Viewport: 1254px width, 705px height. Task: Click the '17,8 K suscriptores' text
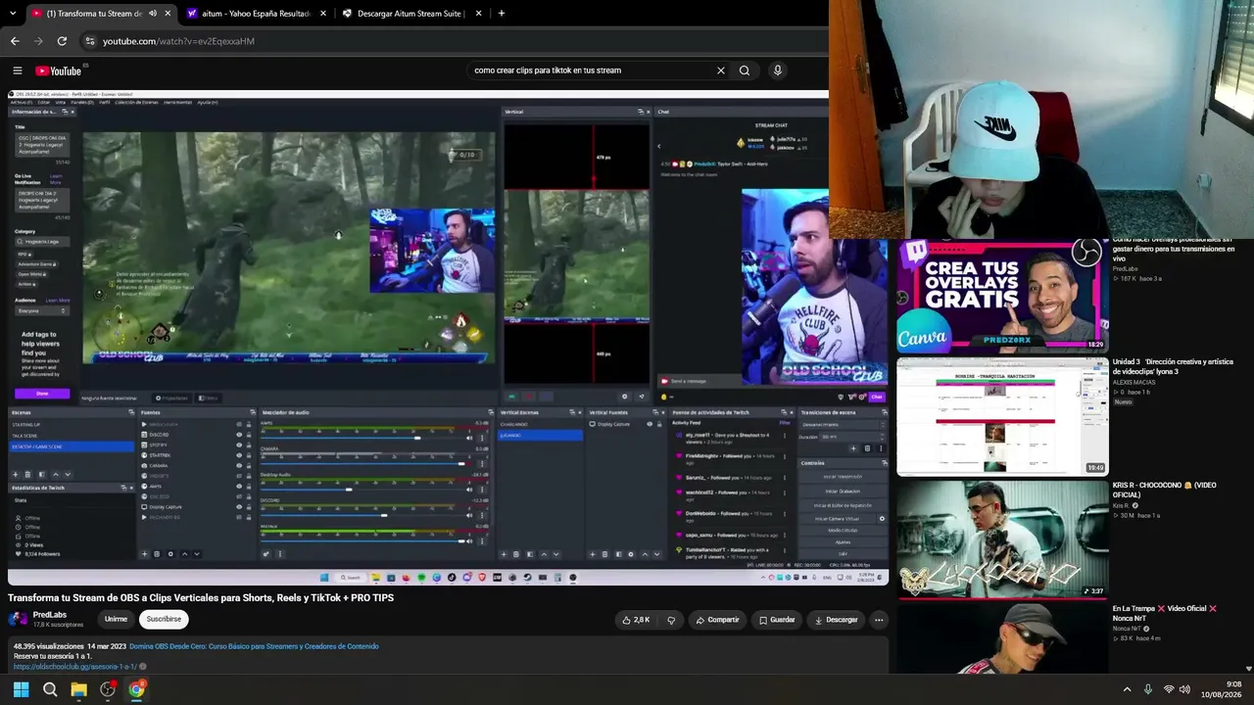[58, 625]
